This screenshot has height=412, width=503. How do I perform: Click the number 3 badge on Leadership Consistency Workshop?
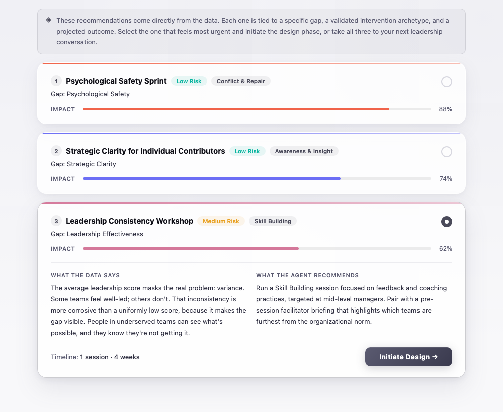56,221
